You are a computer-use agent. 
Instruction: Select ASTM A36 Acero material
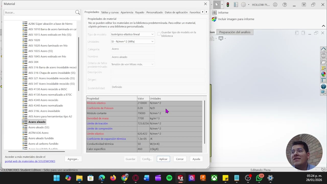pyautogui.click(x=38, y=133)
